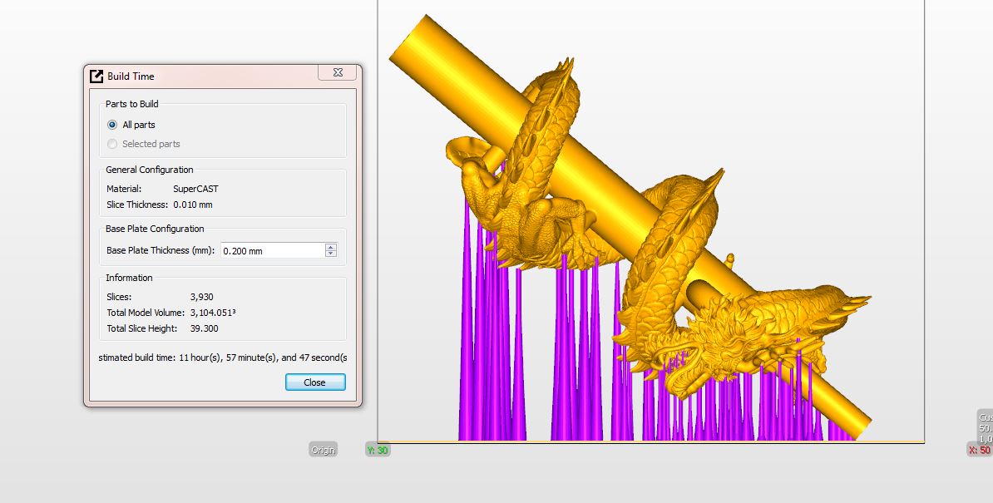993x503 pixels.
Task: Click the Build Time dialog title icon
Action: pos(96,76)
